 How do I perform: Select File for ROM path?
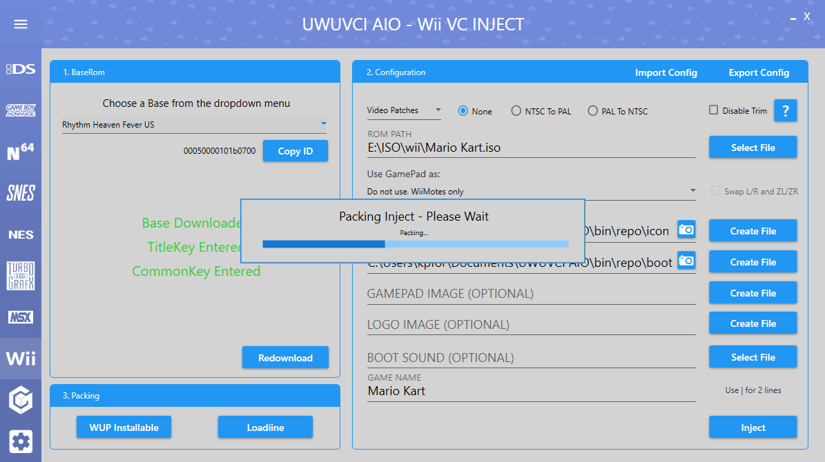(x=753, y=147)
